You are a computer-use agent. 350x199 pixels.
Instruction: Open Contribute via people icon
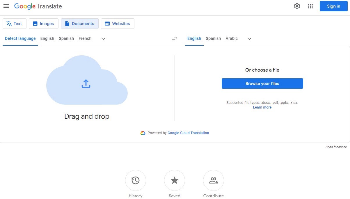[x=214, y=180]
